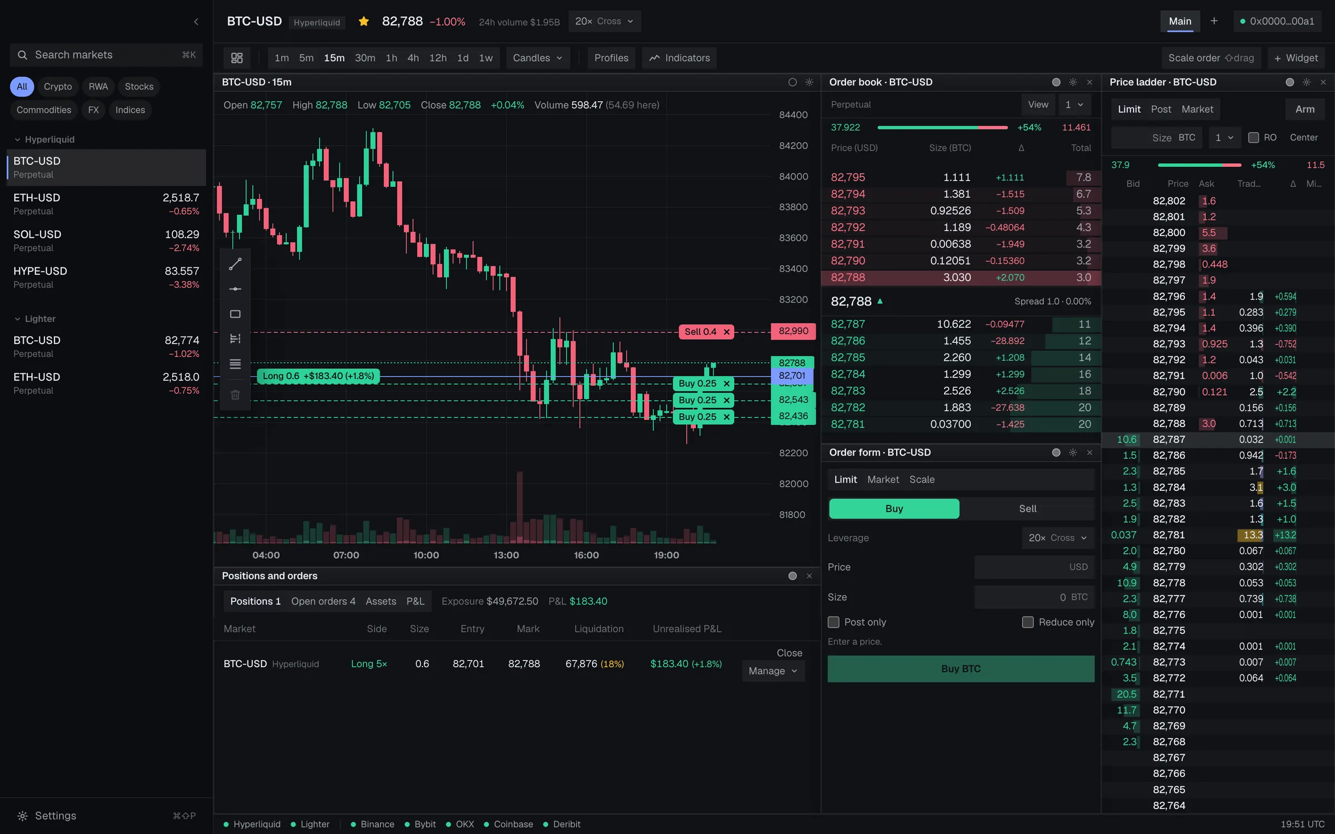Screen dimensions: 1335x834
Task: Open the Manage position dropdown
Action: pyautogui.click(x=773, y=671)
